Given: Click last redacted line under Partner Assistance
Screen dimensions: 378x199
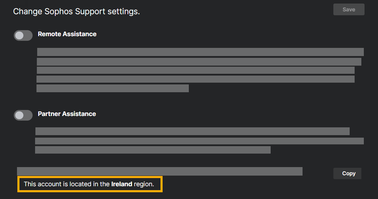Looking at the screenshot, I should (153, 150).
